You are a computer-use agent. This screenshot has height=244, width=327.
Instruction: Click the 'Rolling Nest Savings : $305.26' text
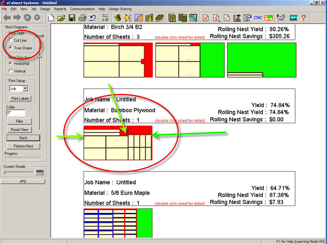250,36
